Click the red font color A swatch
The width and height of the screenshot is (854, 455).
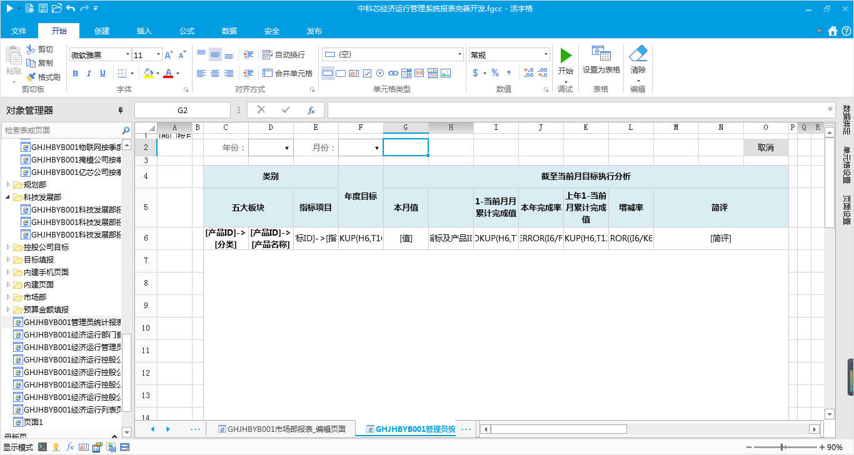tap(168, 74)
